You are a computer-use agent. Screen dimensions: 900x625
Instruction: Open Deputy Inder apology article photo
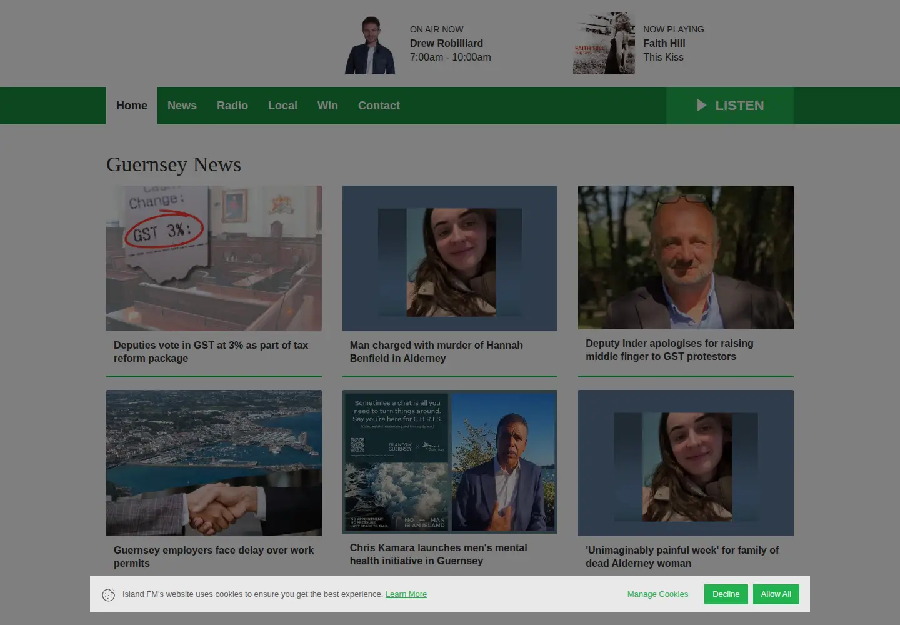tap(686, 257)
